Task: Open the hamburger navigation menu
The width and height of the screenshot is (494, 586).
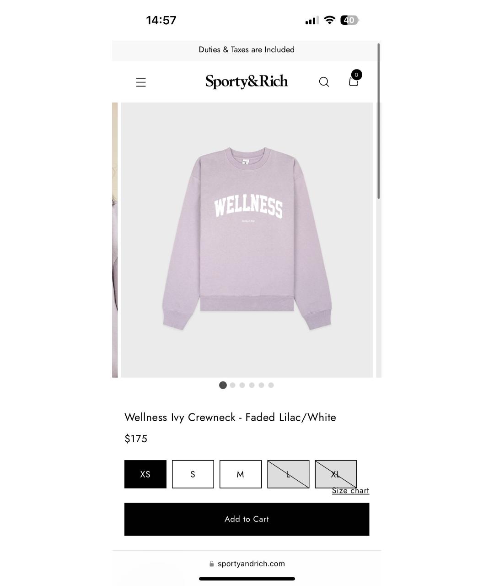Action: tap(141, 82)
